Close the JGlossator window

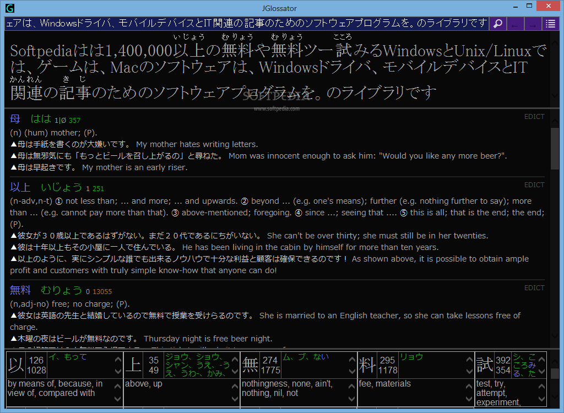[548, 6]
